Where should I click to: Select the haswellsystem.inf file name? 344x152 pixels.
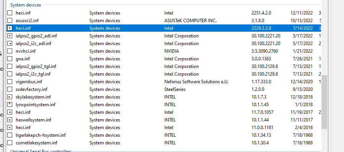pos(34,120)
